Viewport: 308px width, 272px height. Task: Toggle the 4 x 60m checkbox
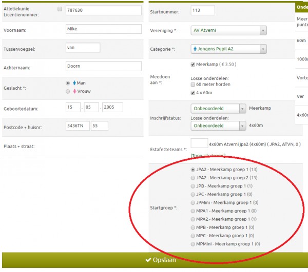pyautogui.click(x=192, y=93)
